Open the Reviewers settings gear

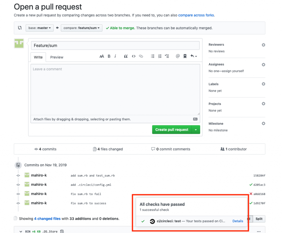pyautogui.click(x=263, y=45)
